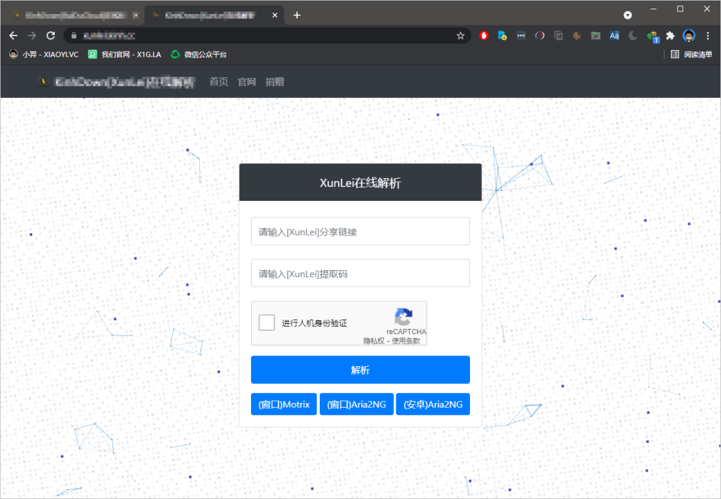Viewport: 721px width, 499px height.
Task: Open Chrome's three-dot menu
Action: pyautogui.click(x=708, y=35)
